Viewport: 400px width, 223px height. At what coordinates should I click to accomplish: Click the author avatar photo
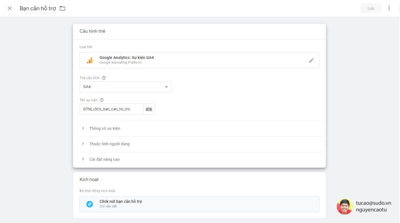point(344,207)
